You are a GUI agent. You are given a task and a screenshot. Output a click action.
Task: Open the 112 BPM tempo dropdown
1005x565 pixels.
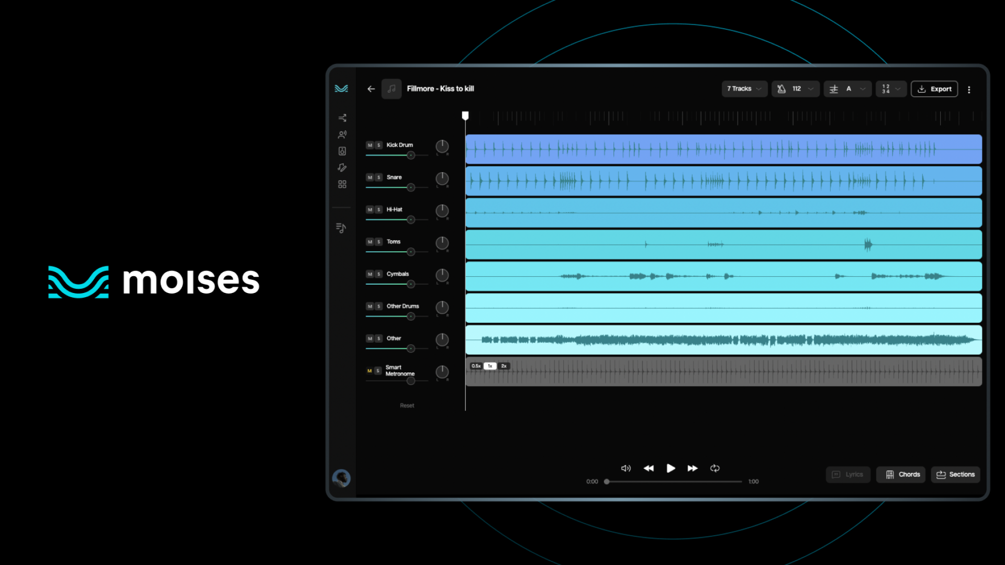tap(795, 89)
